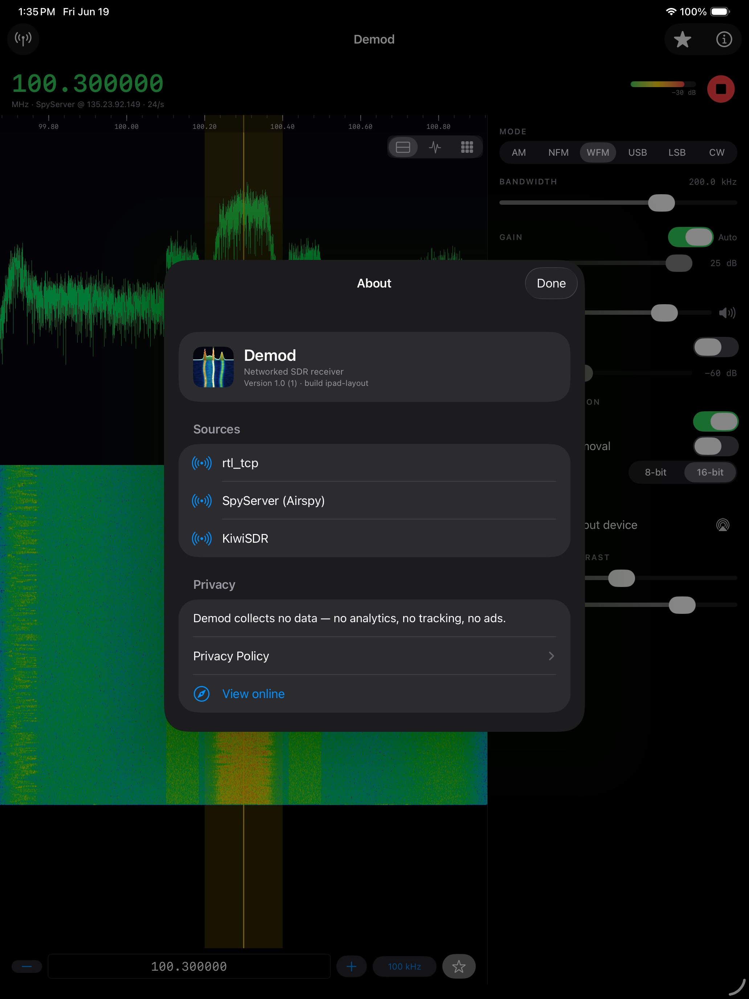
Task: Tap the info circle icon
Action: (724, 39)
